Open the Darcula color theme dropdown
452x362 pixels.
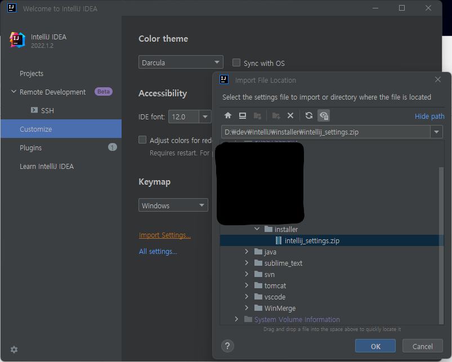point(181,62)
